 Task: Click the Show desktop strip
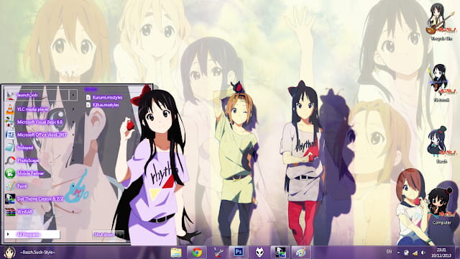(x=458, y=253)
